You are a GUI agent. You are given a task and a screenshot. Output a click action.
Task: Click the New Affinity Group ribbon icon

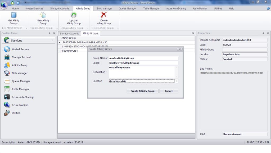pyautogui.click(x=43, y=15)
